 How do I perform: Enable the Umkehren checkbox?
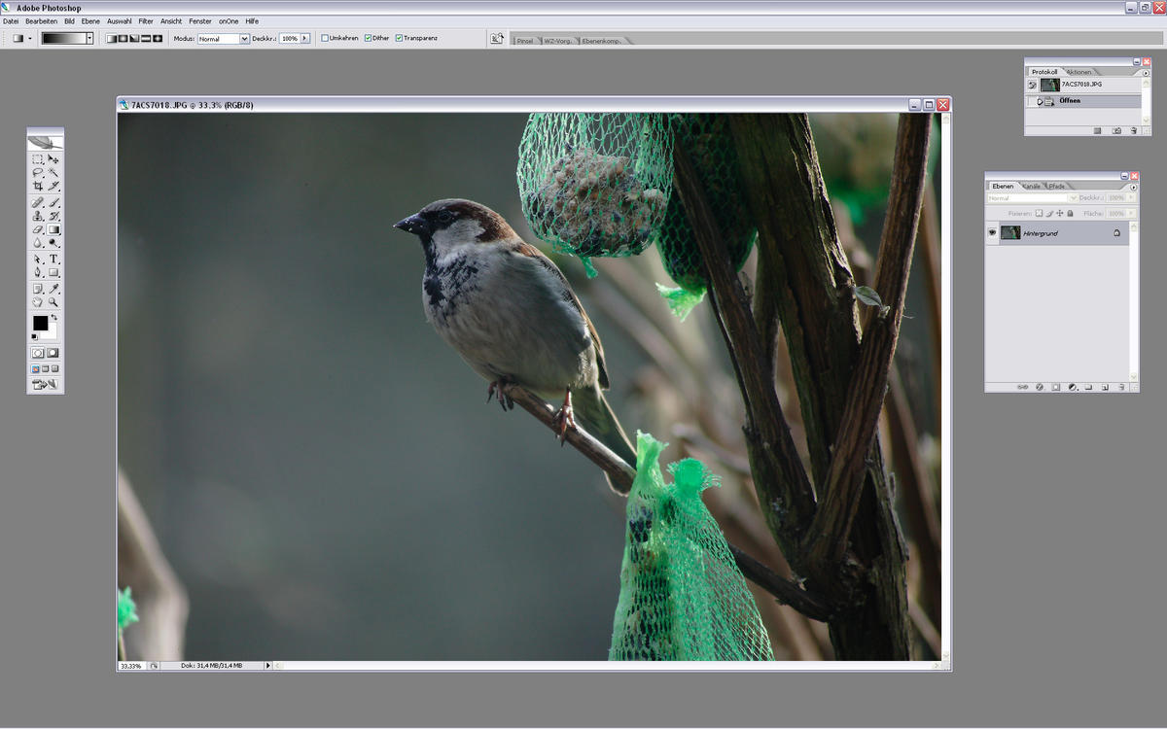point(325,38)
